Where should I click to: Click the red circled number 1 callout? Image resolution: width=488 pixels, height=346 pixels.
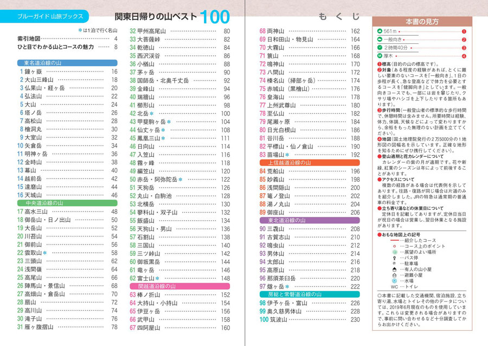pos(464,31)
